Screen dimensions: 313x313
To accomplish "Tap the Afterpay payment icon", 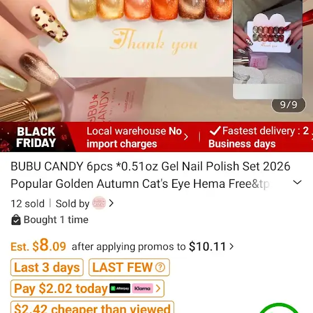I will click(120, 288).
